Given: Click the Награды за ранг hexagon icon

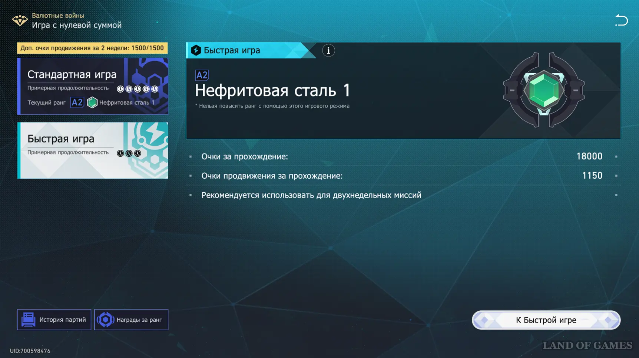Looking at the screenshot, I should click(106, 320).
